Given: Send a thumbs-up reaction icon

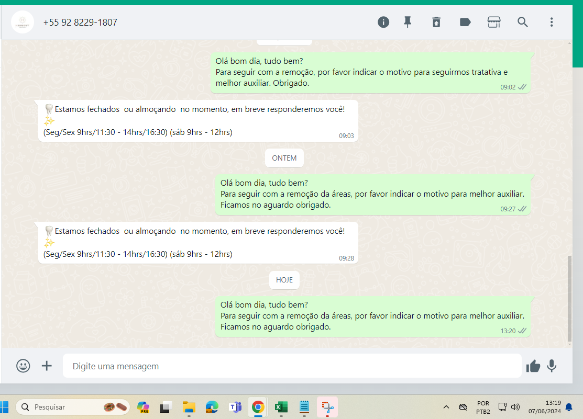Looking at the screenshot, I should [533, 366].
